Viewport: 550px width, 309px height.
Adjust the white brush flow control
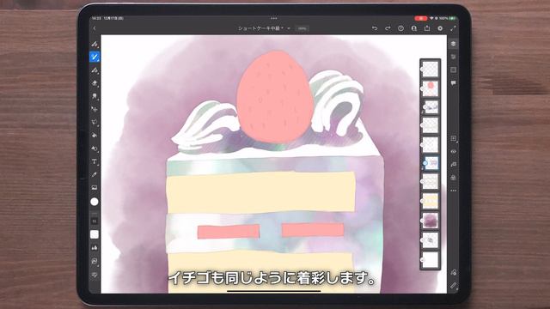pyautogui.click(x=95, y=234)
